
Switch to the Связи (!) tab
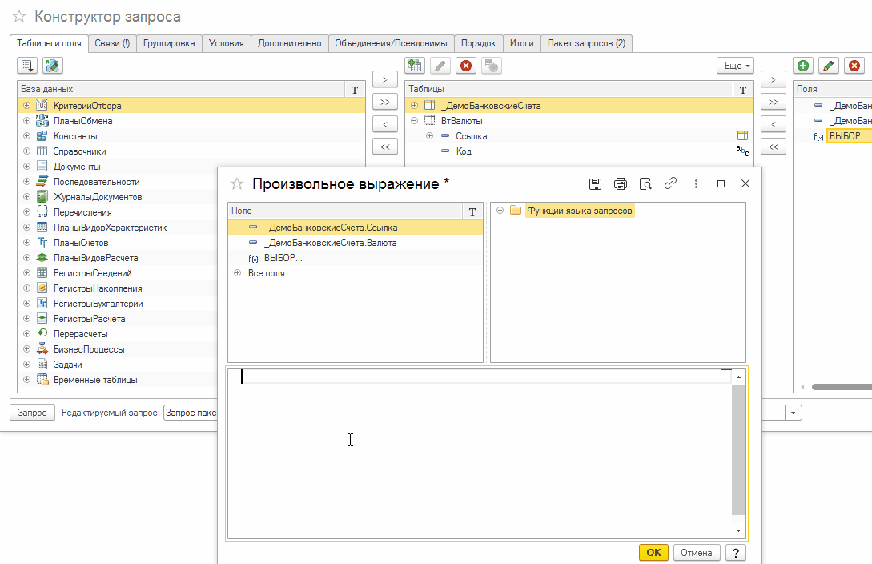click(x=112, y=43)
